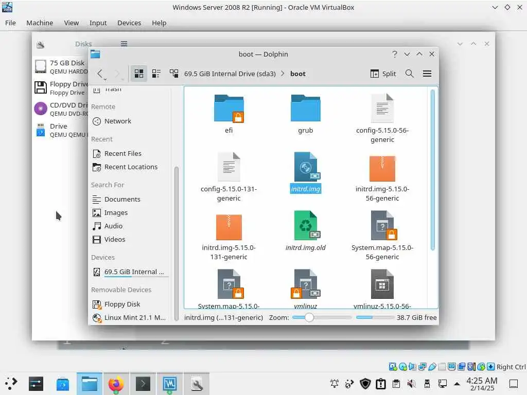Expand hidden system tray icons arrow
This screenshot has height=395, width=527.
point(457,383)
